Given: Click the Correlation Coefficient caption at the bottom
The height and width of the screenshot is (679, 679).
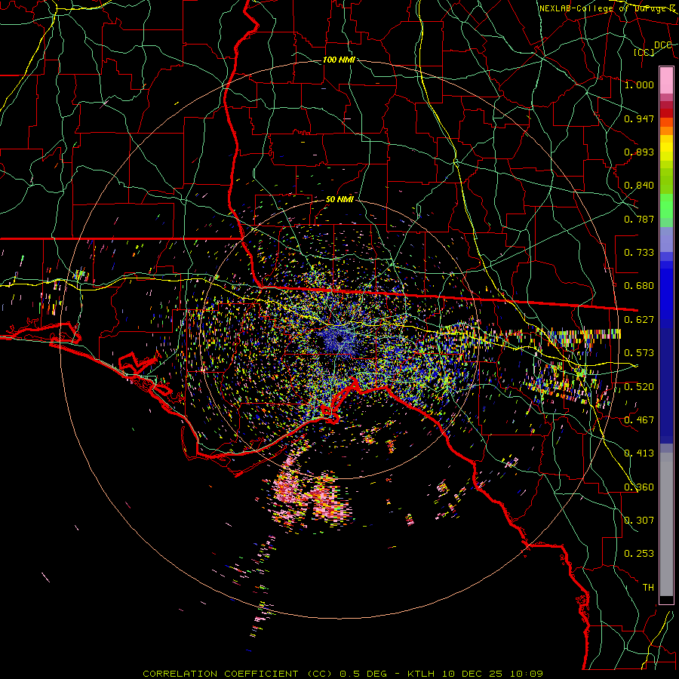Looking at the screenshot, I should [x=343, y=674].
